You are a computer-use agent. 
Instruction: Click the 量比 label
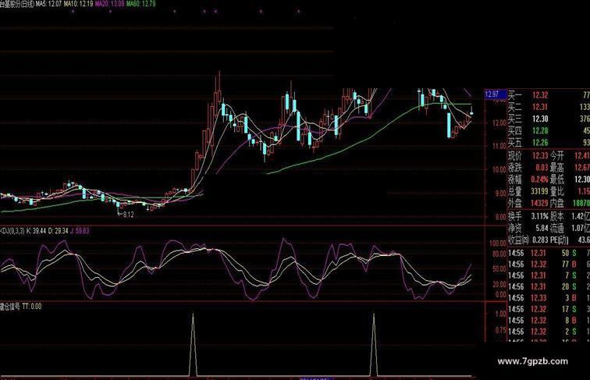click(x=557, y=191)
